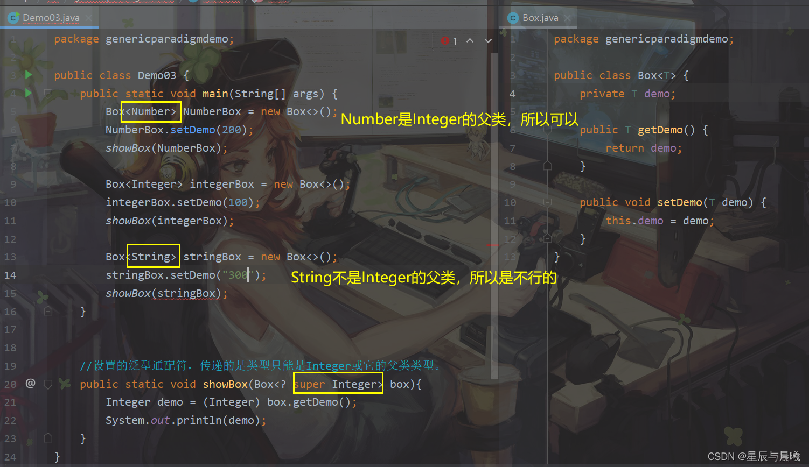Click the error count "1" beside red icon
Image resolution: width=809 pixels, height=467 pixels.
[x=455, y=41]
